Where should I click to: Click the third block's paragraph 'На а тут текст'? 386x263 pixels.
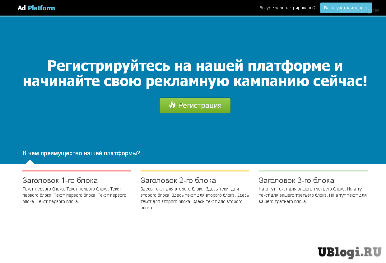point(313,195)
